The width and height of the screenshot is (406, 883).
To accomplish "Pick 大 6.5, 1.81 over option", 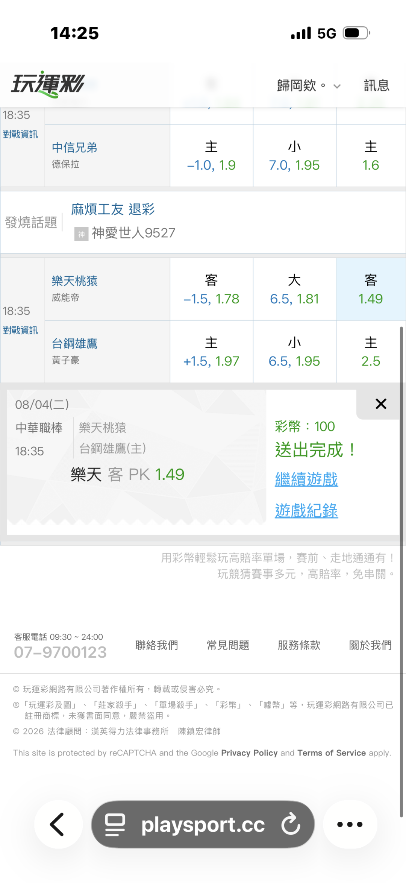I will tap(294, 289).
